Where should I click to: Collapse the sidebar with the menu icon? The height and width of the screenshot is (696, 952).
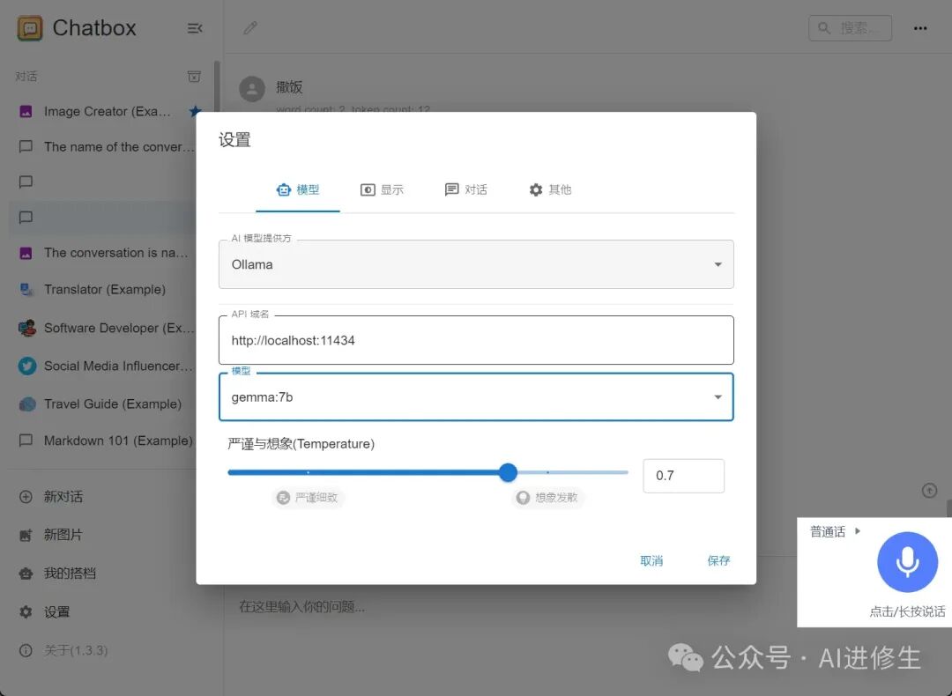[195, 28]
